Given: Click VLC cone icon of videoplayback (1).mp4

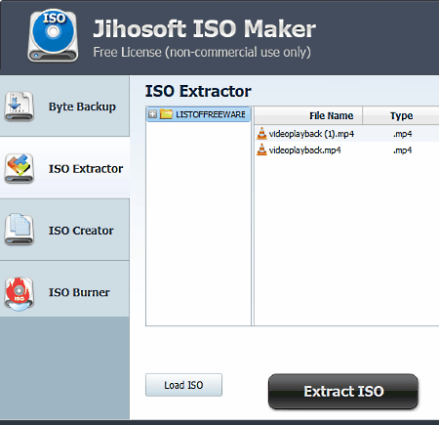Looking at the screenshot, I should pyautogui.click(x=261, y=134).
